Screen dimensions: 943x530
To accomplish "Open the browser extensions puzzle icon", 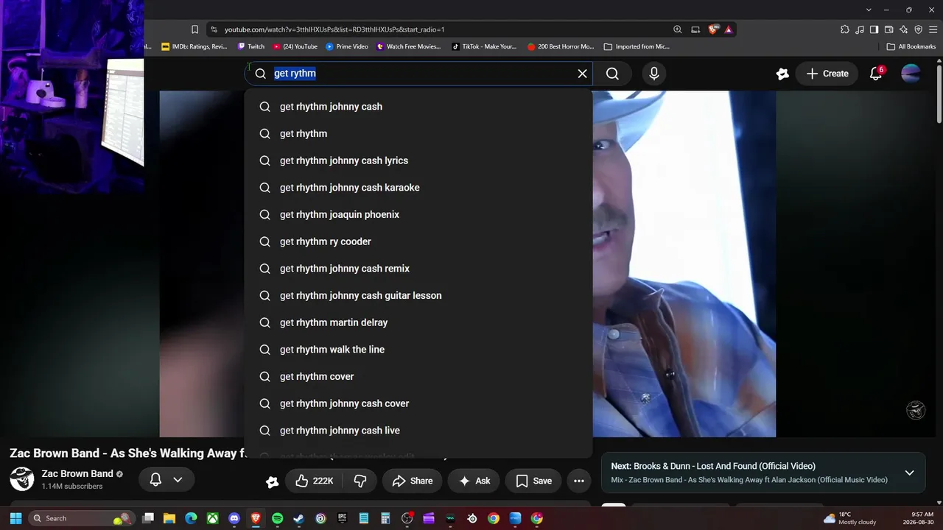I will tap(845, 29).
